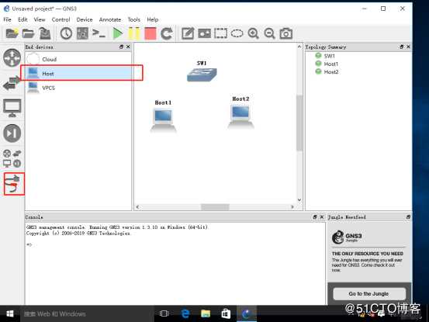Click canvas vertical scrollbar up arrow

coord(299,47)
